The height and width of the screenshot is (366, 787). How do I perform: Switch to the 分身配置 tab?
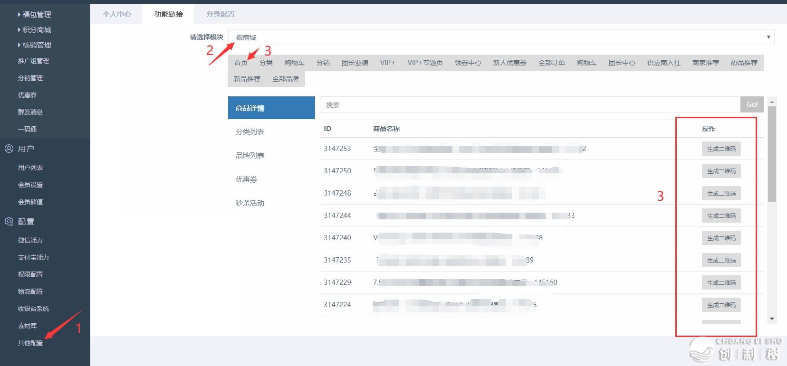pos(221,14)
